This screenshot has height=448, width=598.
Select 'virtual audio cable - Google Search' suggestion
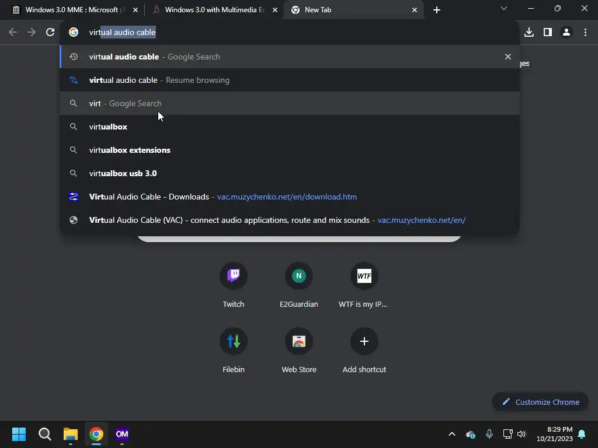click(290, 57)
